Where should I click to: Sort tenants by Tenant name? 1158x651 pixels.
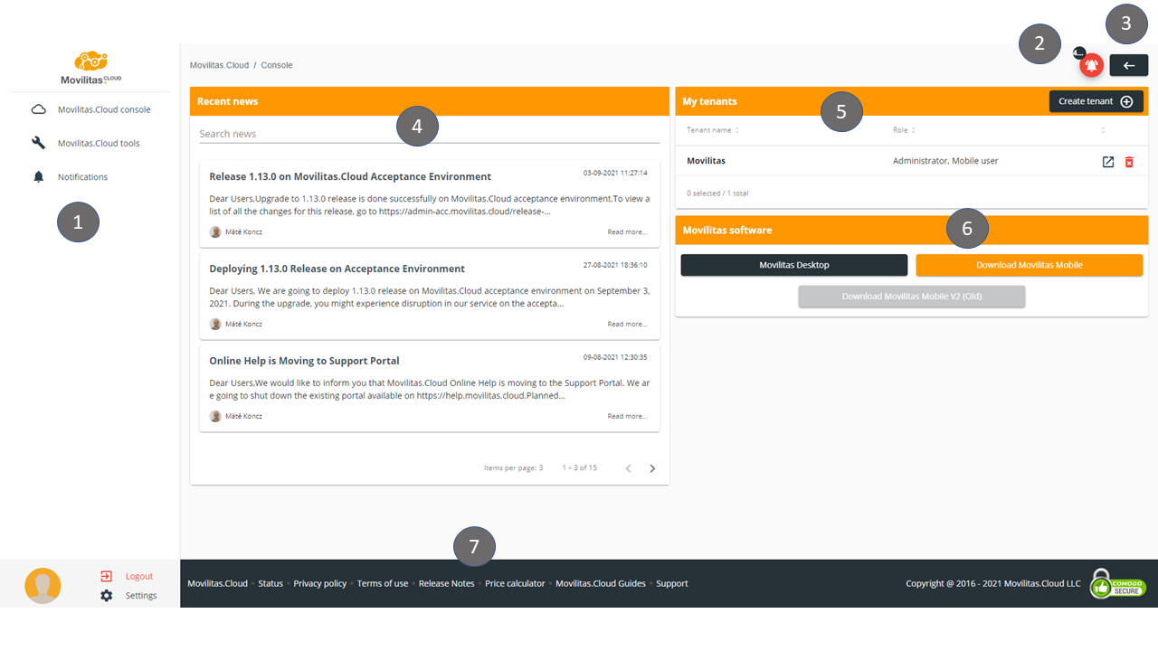[x=713, y=130]
